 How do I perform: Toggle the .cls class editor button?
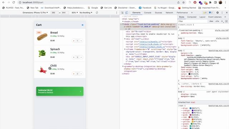(x=217, y=21)
